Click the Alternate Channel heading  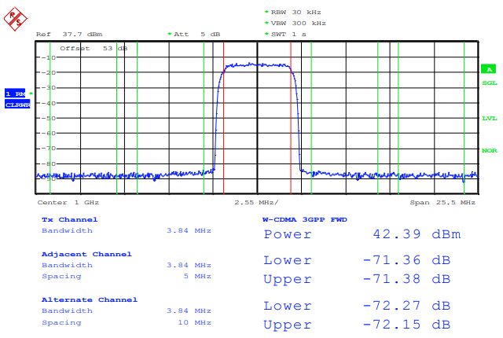click(89, 299)
